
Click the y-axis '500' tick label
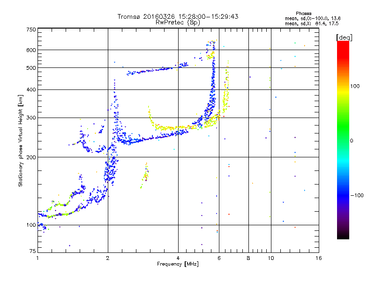coord(31,68)
